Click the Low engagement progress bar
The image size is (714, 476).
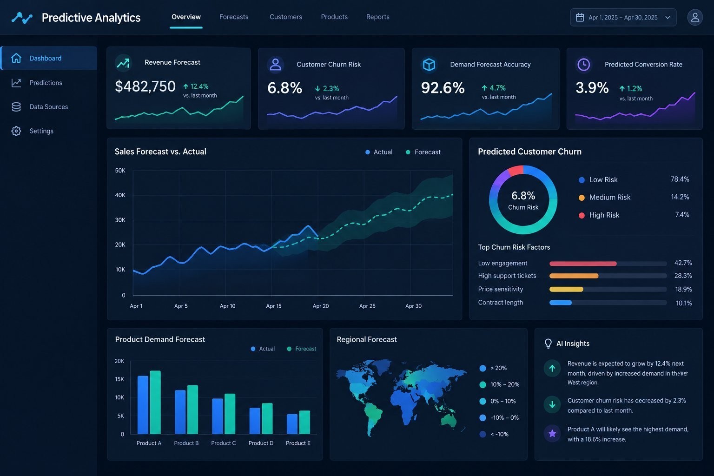click(608, 264)
